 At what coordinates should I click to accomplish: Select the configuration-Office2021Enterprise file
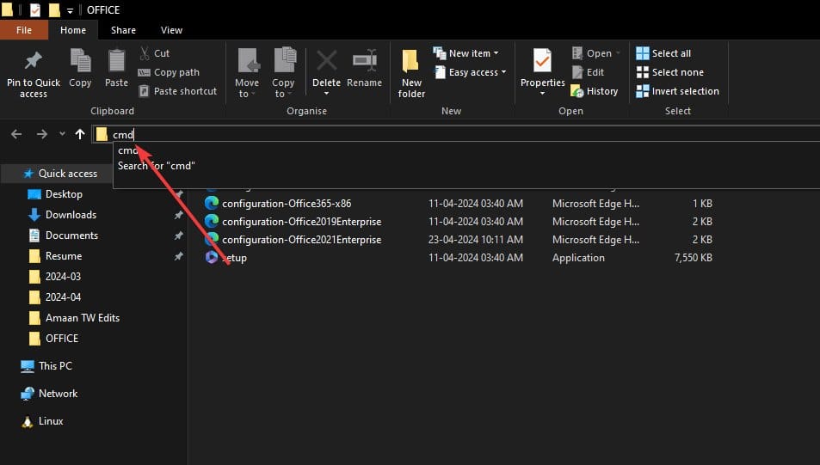[x=302, y=240]
